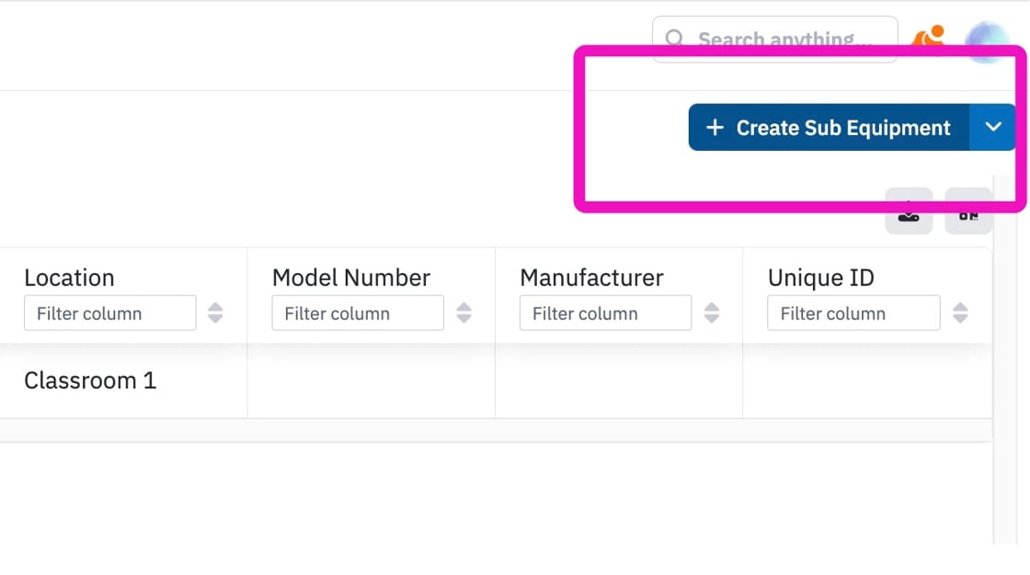This screenshot has height=575, width=1030.
Task: Click the export download icon above table
Action: point(909,212)
